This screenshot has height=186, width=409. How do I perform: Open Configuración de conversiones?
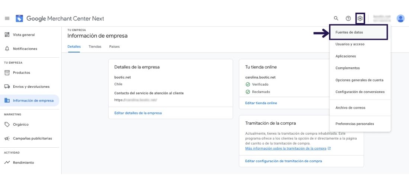[360, 92]
